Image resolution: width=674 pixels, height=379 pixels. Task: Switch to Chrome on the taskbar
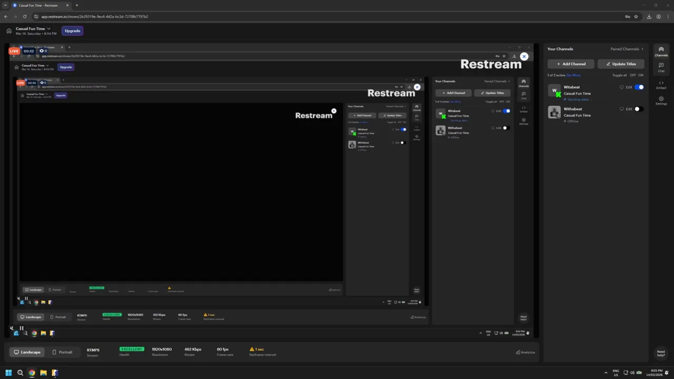tap(32, 373)
